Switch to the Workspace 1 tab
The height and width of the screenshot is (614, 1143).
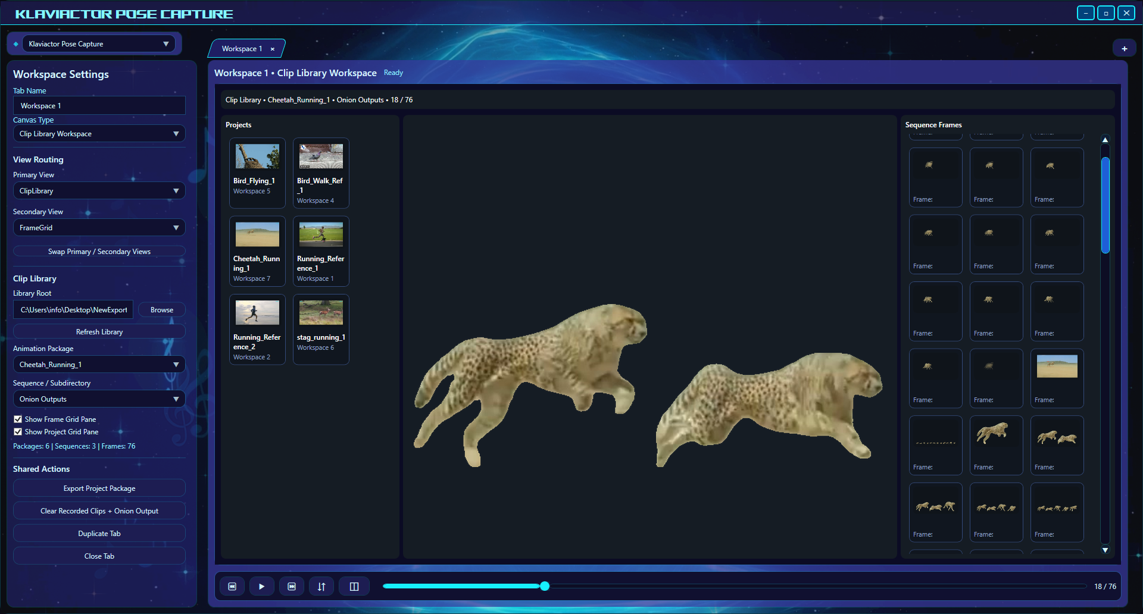click(x=242, y=49)
